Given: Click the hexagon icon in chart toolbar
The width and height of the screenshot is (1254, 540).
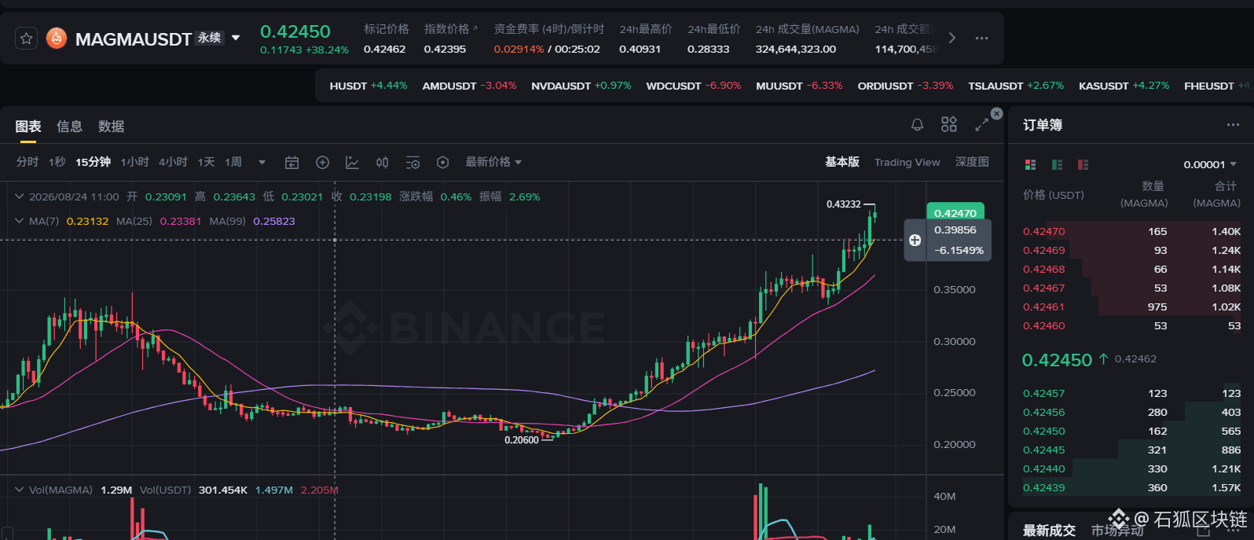Looking at the screenshot, I should pos(442,163).
